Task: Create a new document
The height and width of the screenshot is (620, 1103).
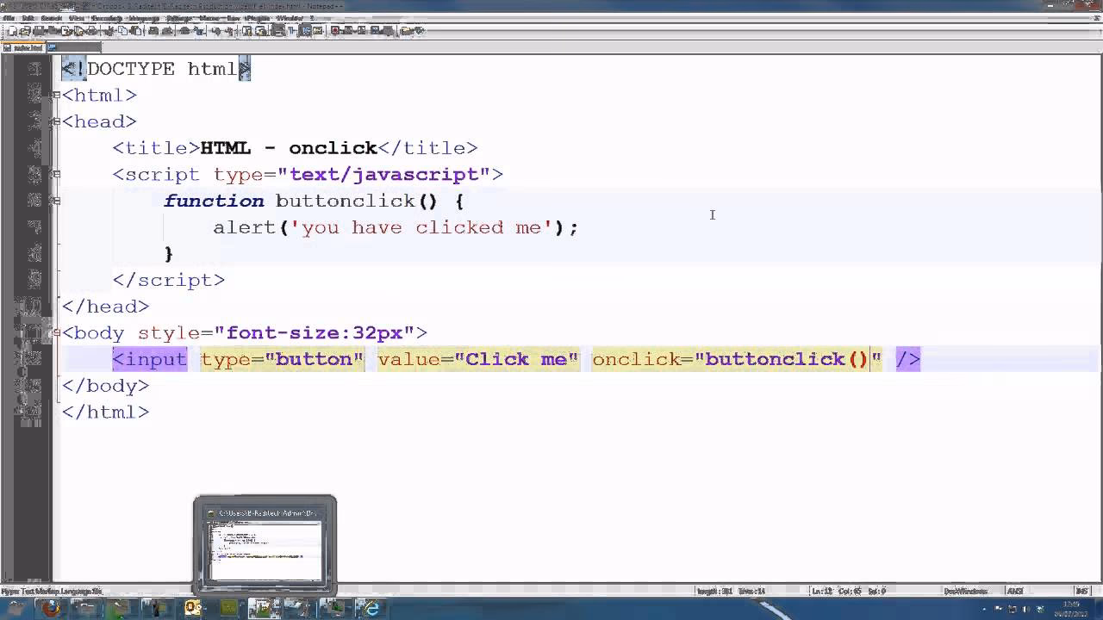Action: tap(10, 31)
